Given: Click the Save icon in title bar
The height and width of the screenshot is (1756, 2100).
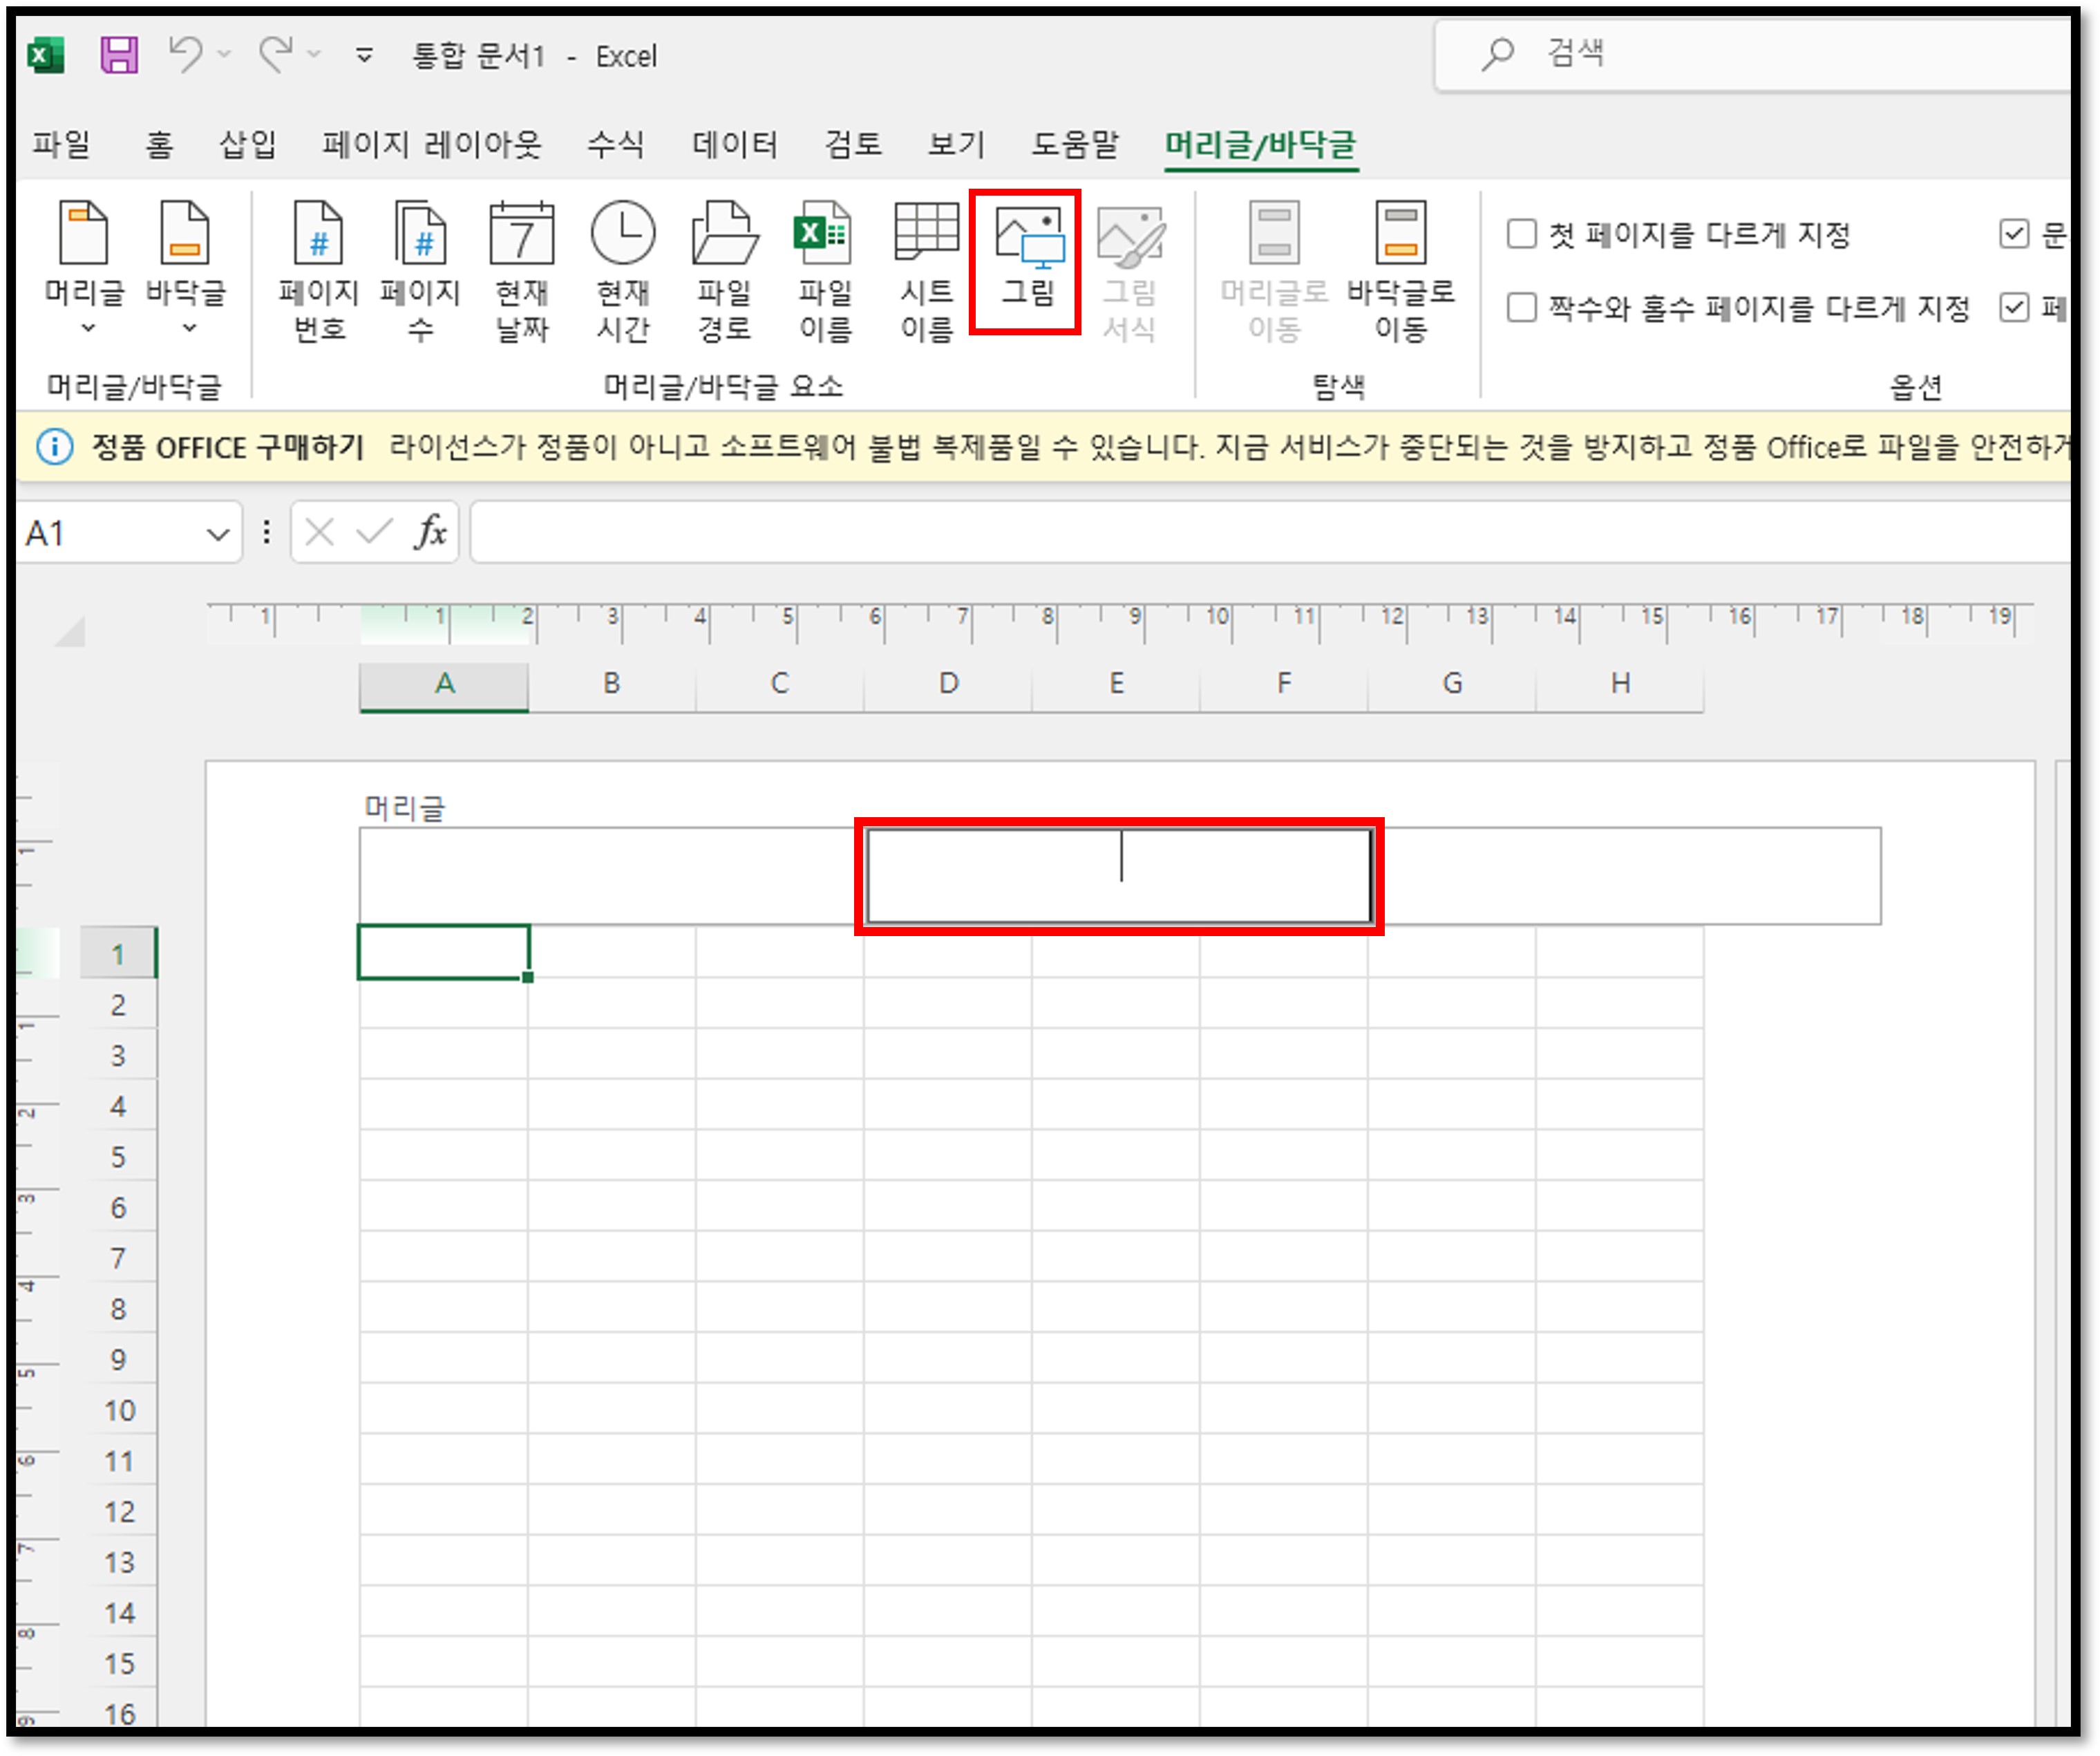Looking at the screenshot, I should (118, 54).
